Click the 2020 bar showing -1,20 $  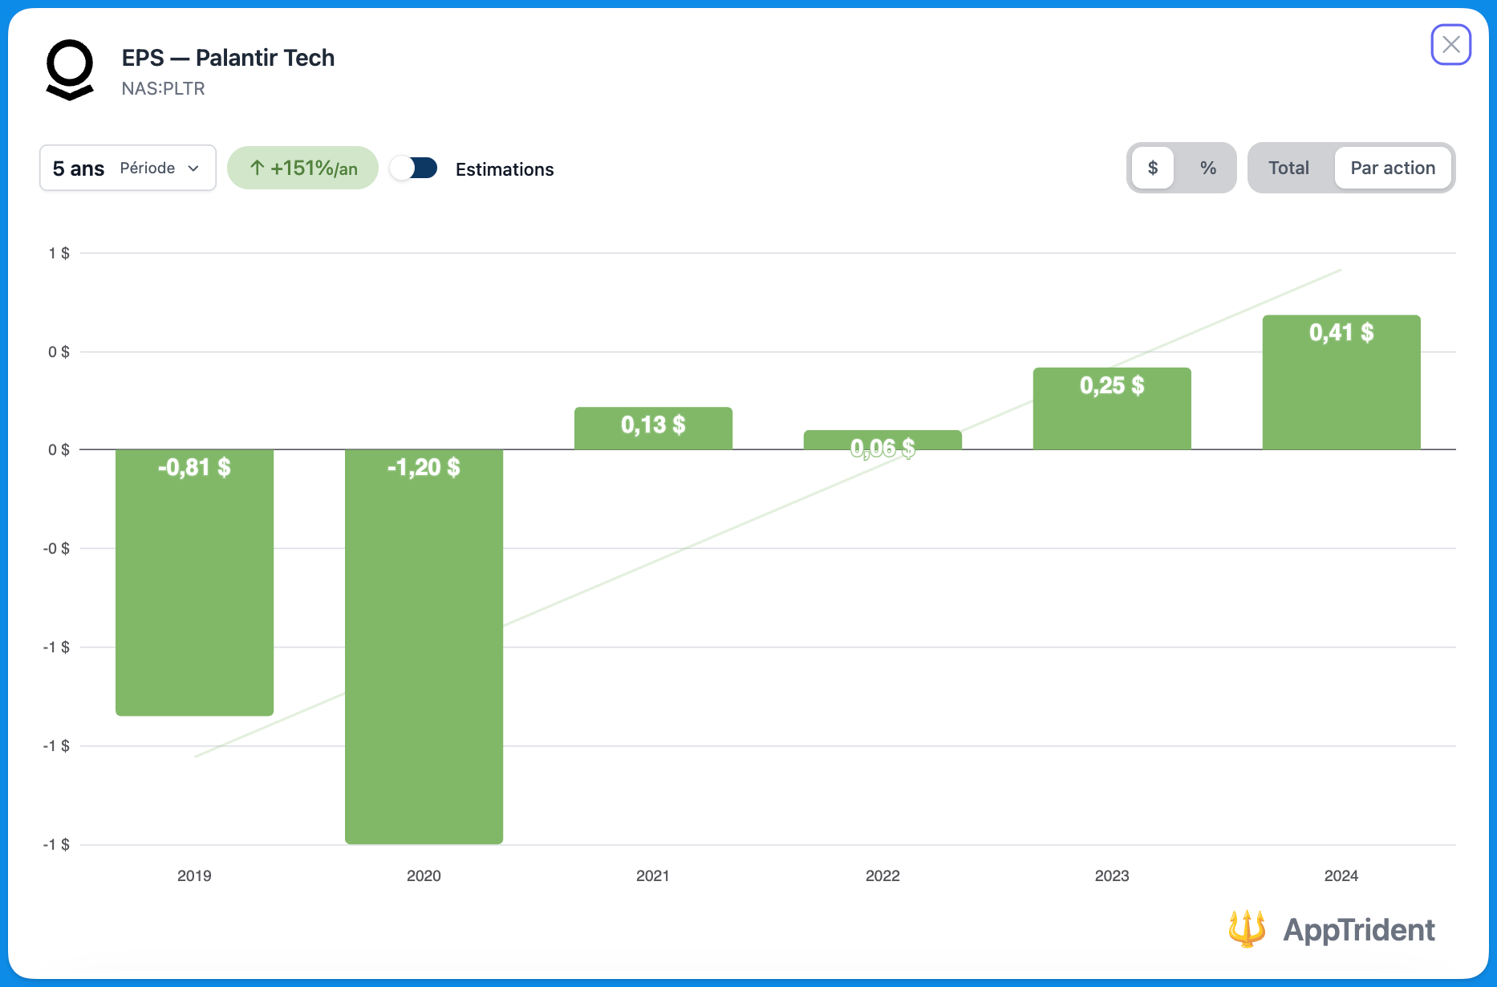[424, 646]
